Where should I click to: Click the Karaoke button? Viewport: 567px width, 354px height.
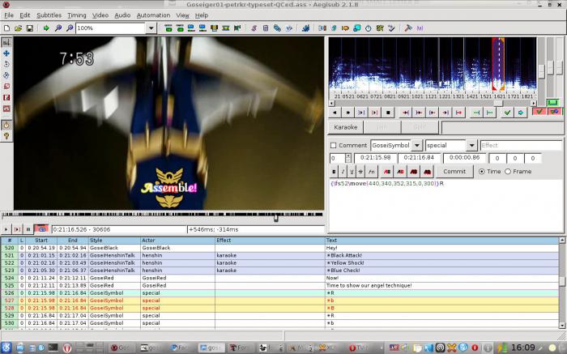click(x=345, y=127)
